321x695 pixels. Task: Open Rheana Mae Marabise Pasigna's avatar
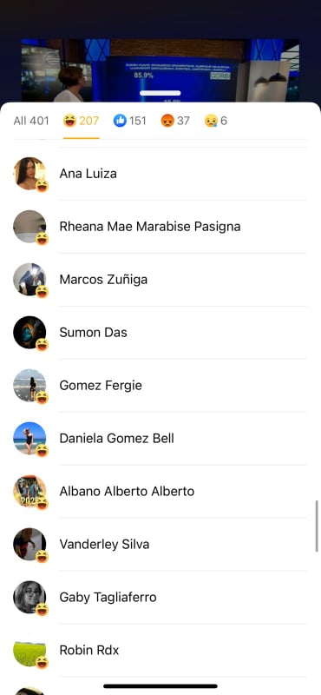(29, 227)
